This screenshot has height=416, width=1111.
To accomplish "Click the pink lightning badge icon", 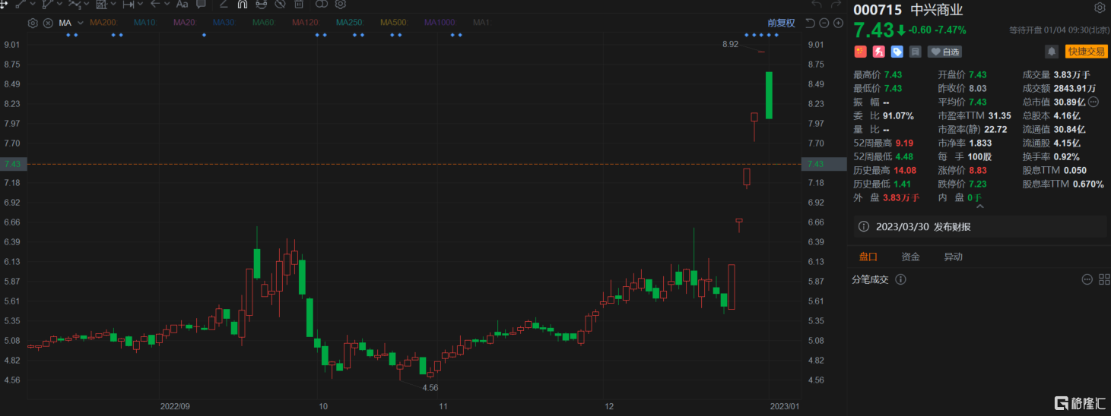I will click(x=879, y=52).
